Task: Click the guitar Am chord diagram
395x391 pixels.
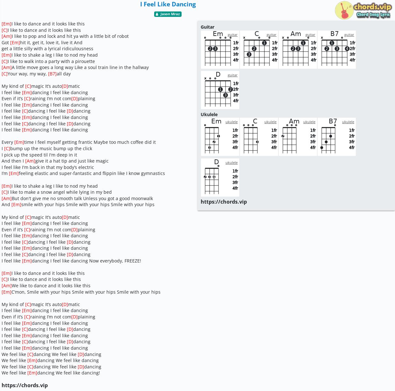Action: (x=298, y=50)
